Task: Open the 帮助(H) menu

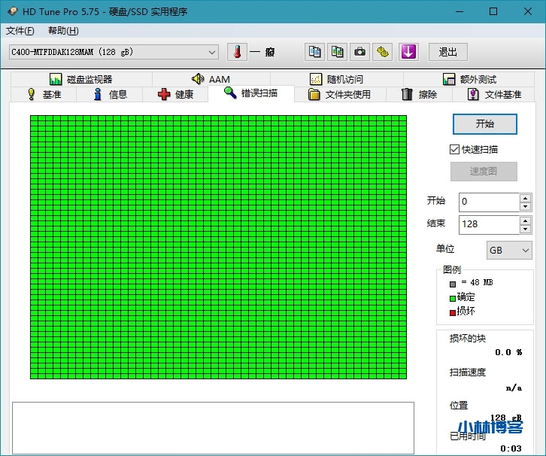Action: 62,31
